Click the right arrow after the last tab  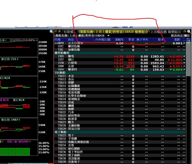tap(184, 32)
